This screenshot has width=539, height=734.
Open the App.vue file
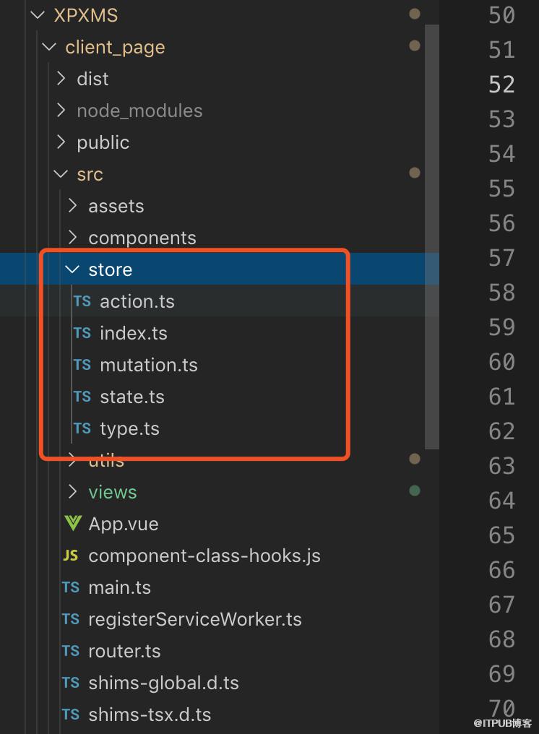click(124, 524)
